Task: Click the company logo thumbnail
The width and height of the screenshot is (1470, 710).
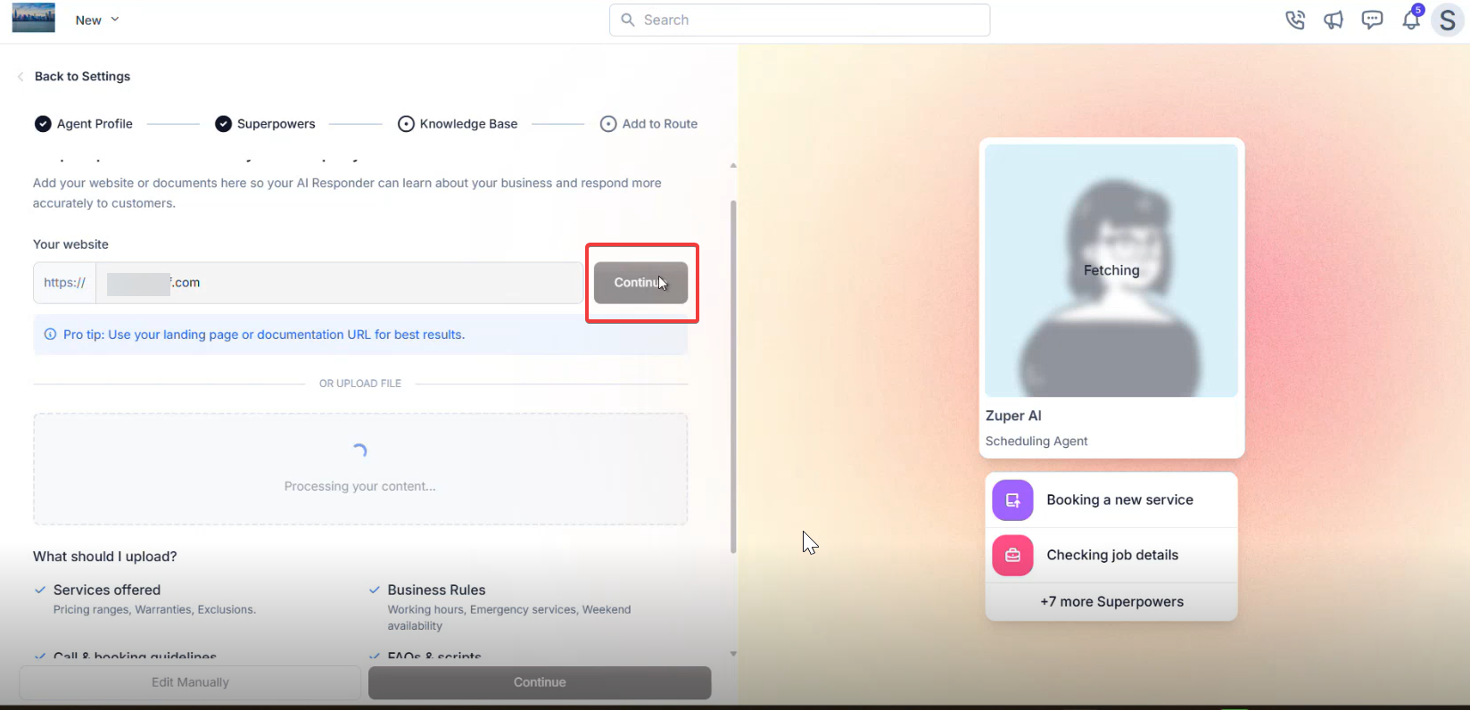Action: pyautogui.click(x=34, y=18)
